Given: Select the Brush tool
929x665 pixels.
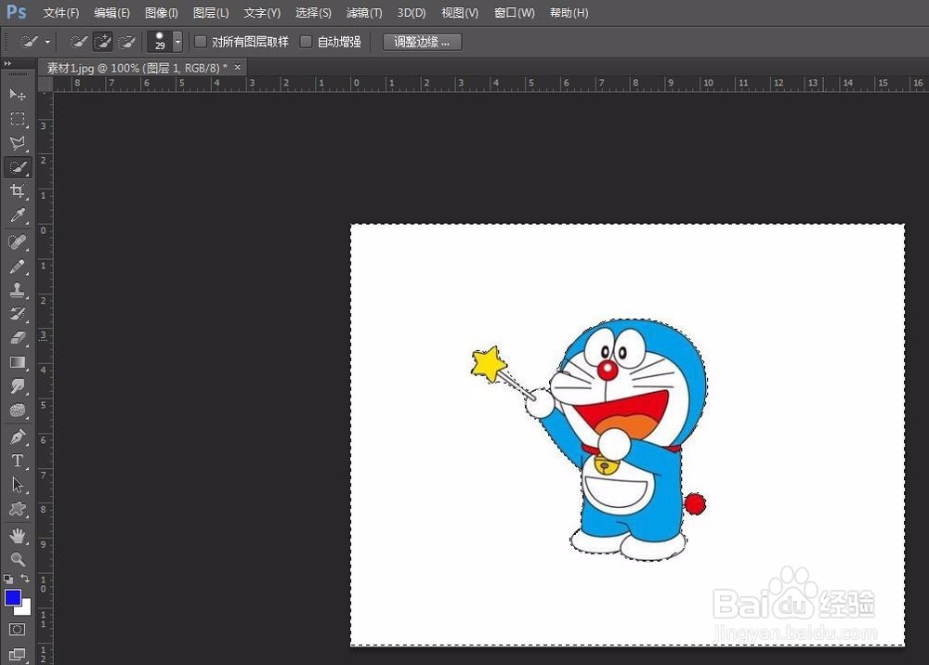Looking at the screenshot, I should [17, 266].
